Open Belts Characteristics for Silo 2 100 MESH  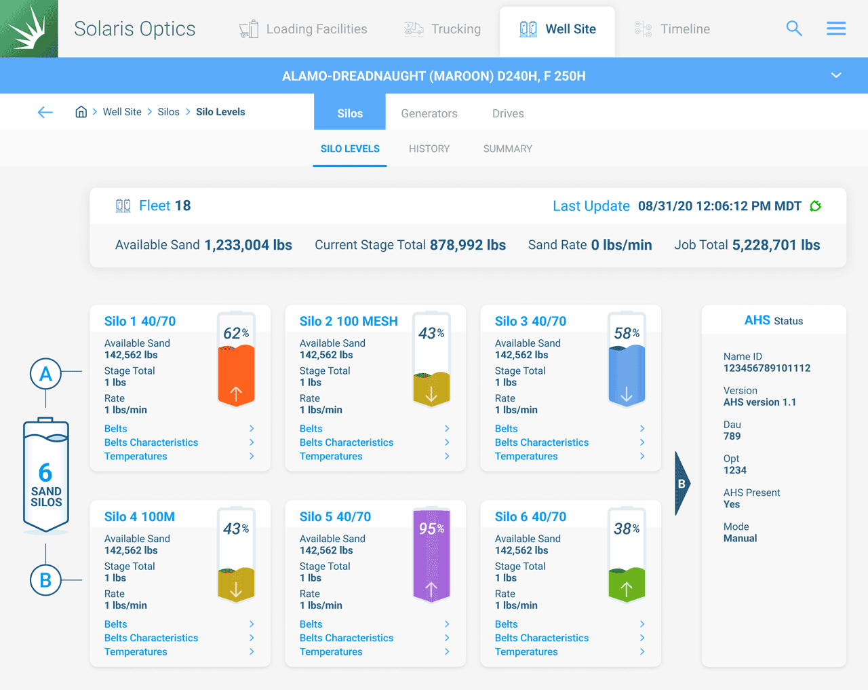(347, 442)
